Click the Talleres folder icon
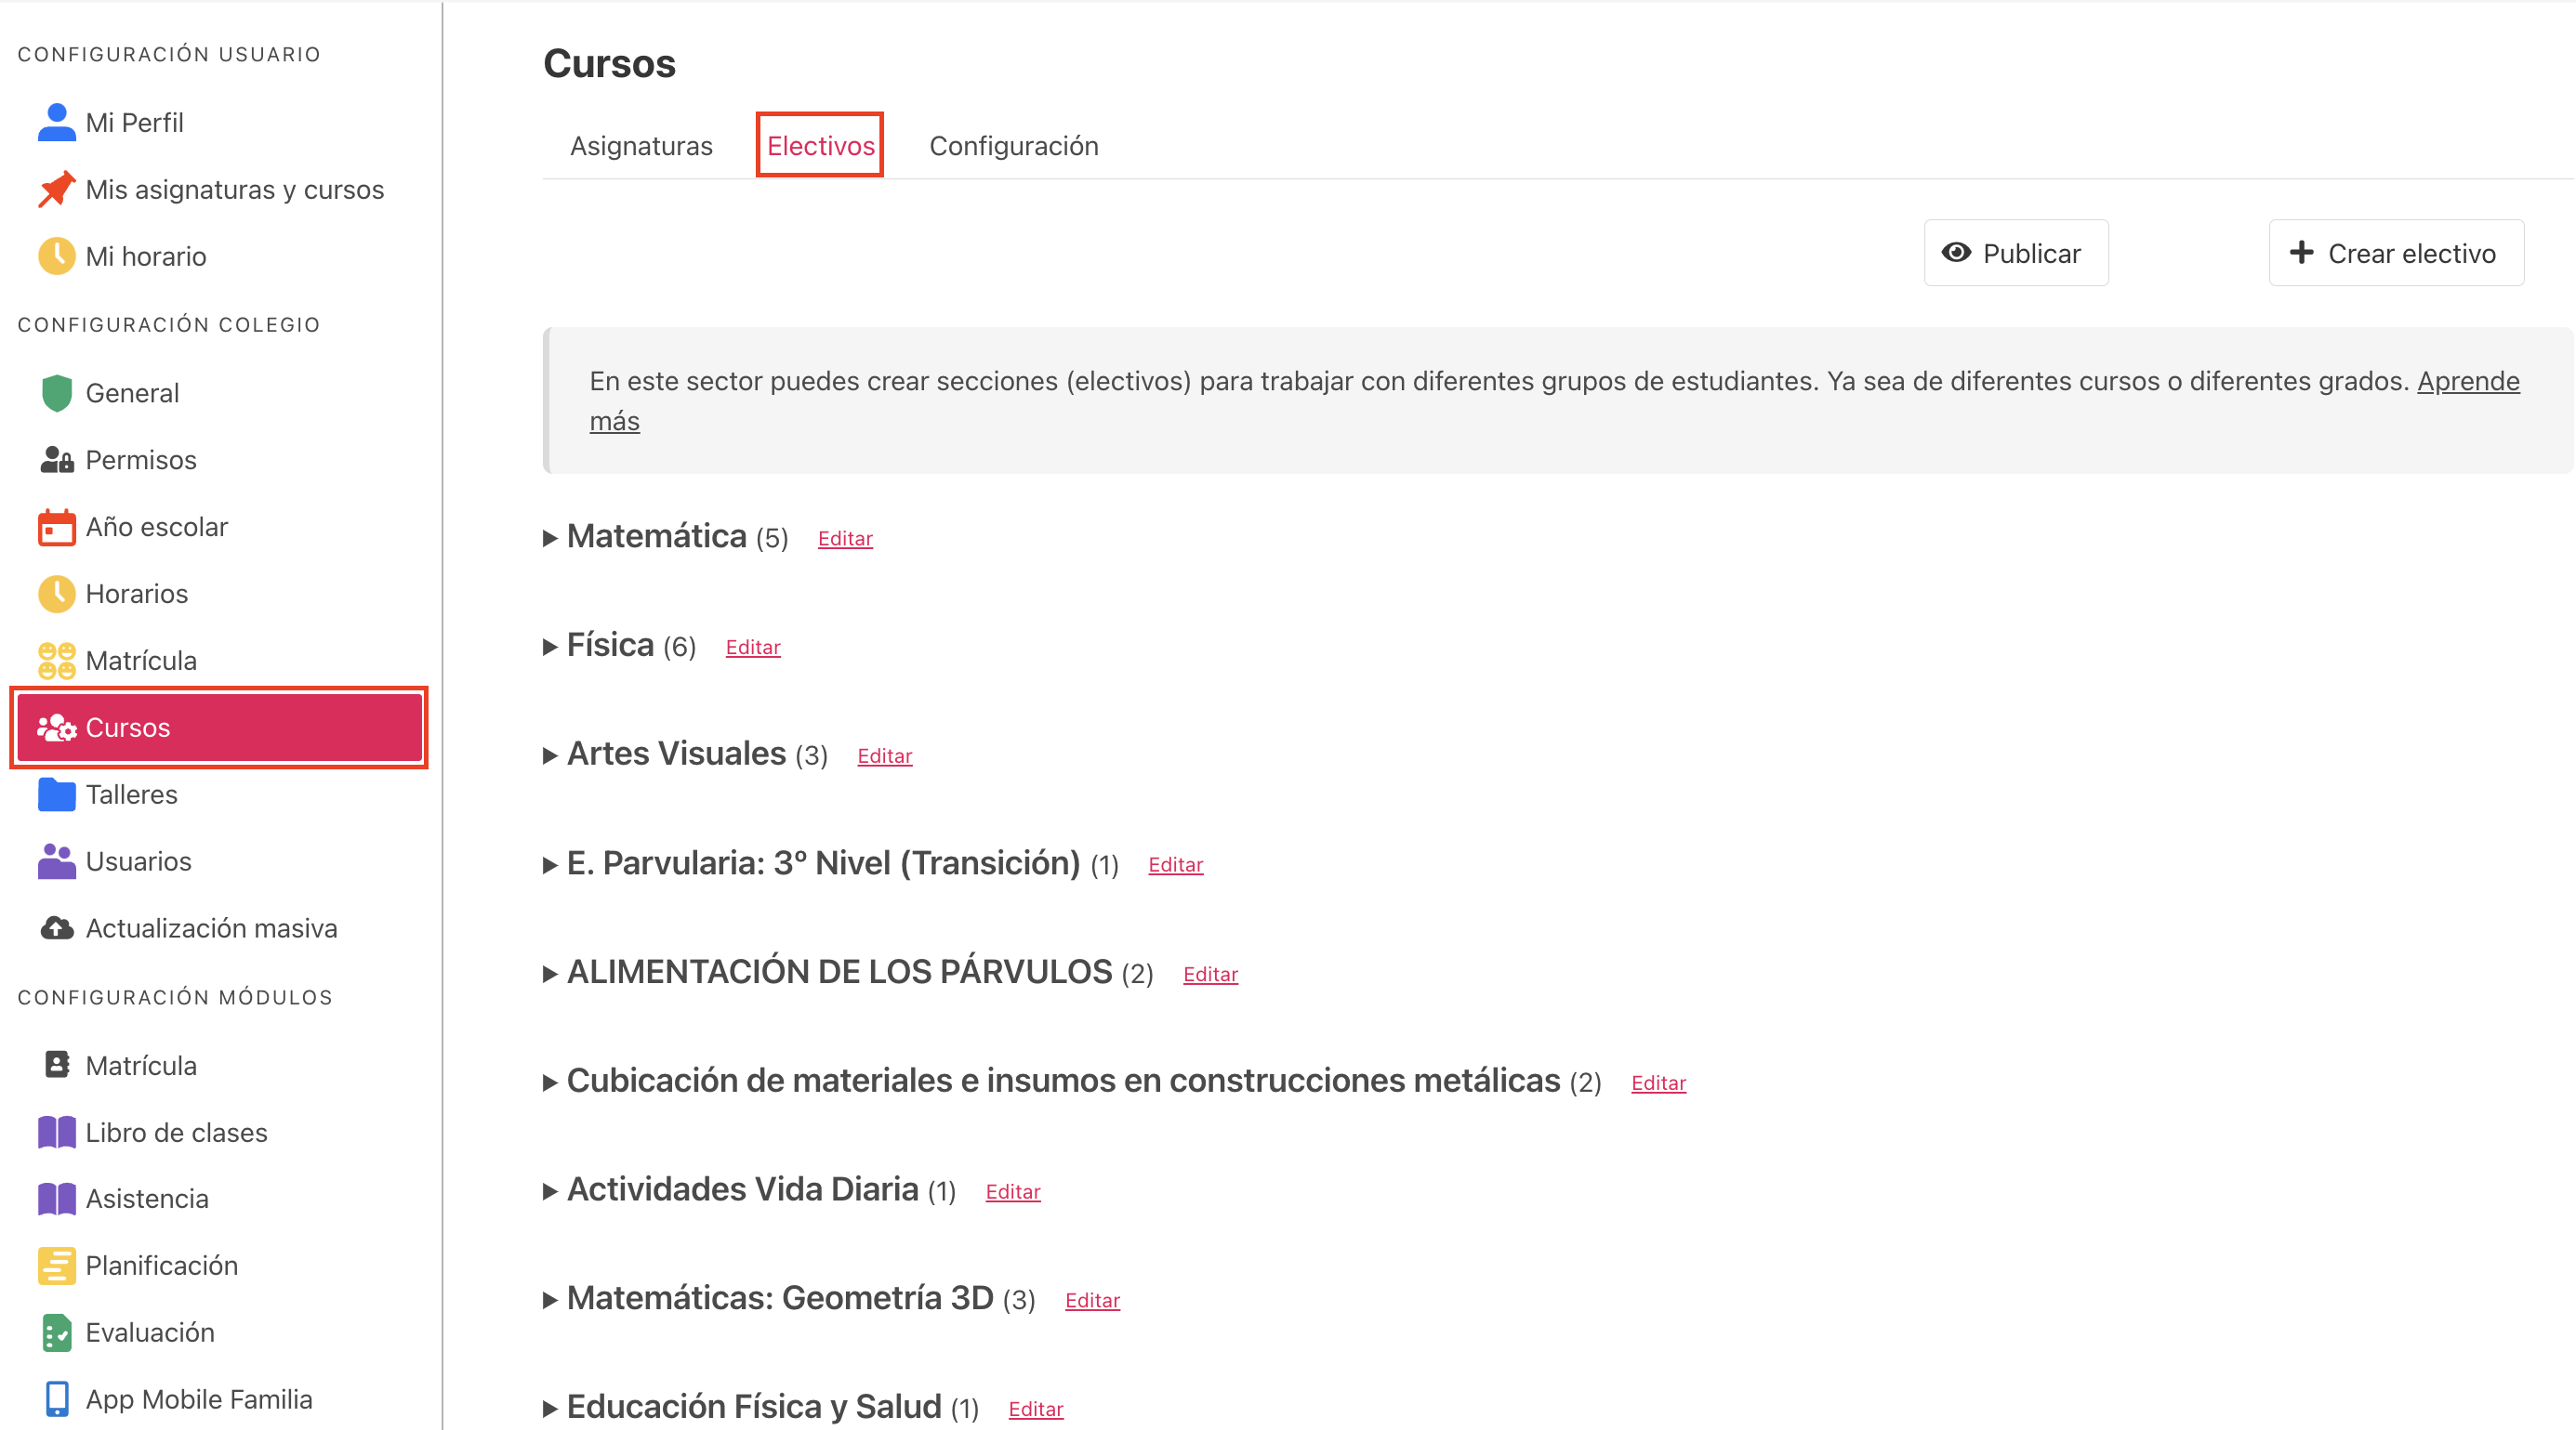Image resolution: width=2576 pixels, height=1430 pixels. (x=56, y=794)
